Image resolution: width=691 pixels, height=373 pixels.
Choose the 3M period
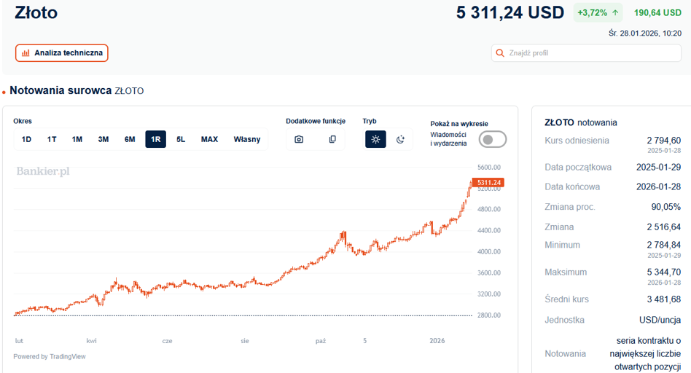103,139
